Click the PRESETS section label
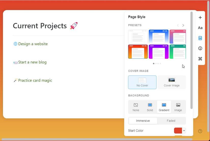The image size is (210, 141). tap(135, 25)
